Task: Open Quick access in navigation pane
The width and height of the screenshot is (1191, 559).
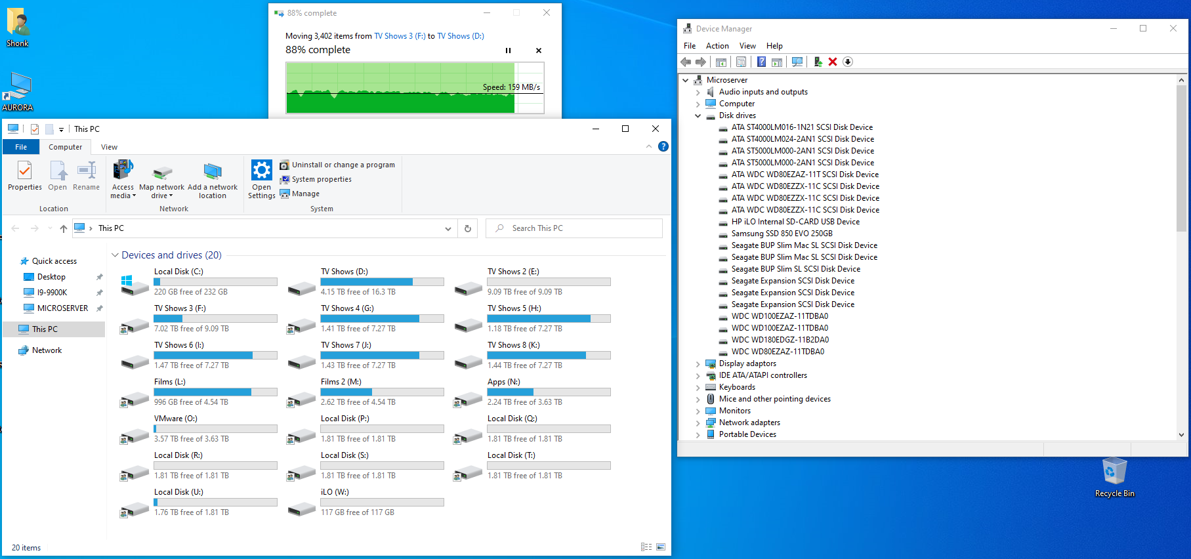Action: point(54,261)
